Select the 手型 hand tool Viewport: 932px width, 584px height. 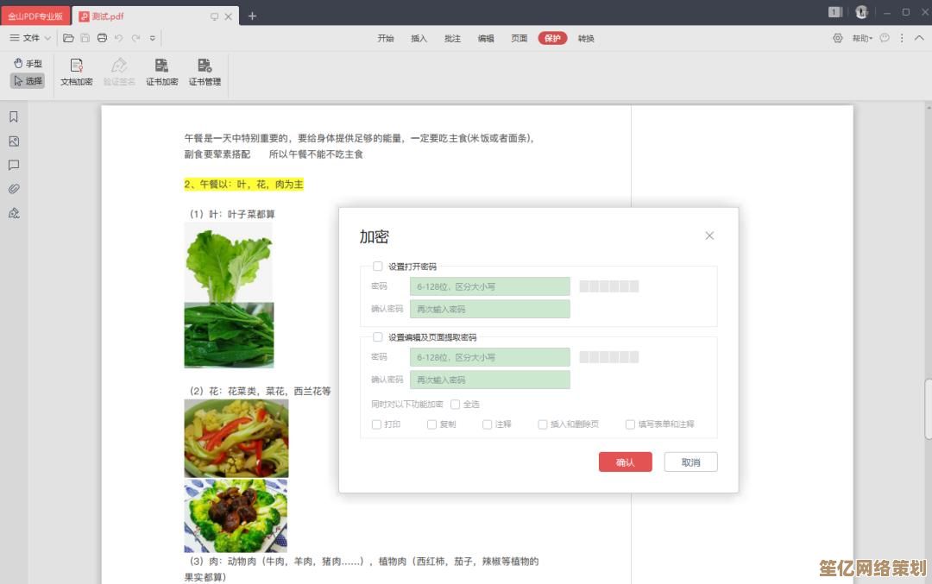28,63
